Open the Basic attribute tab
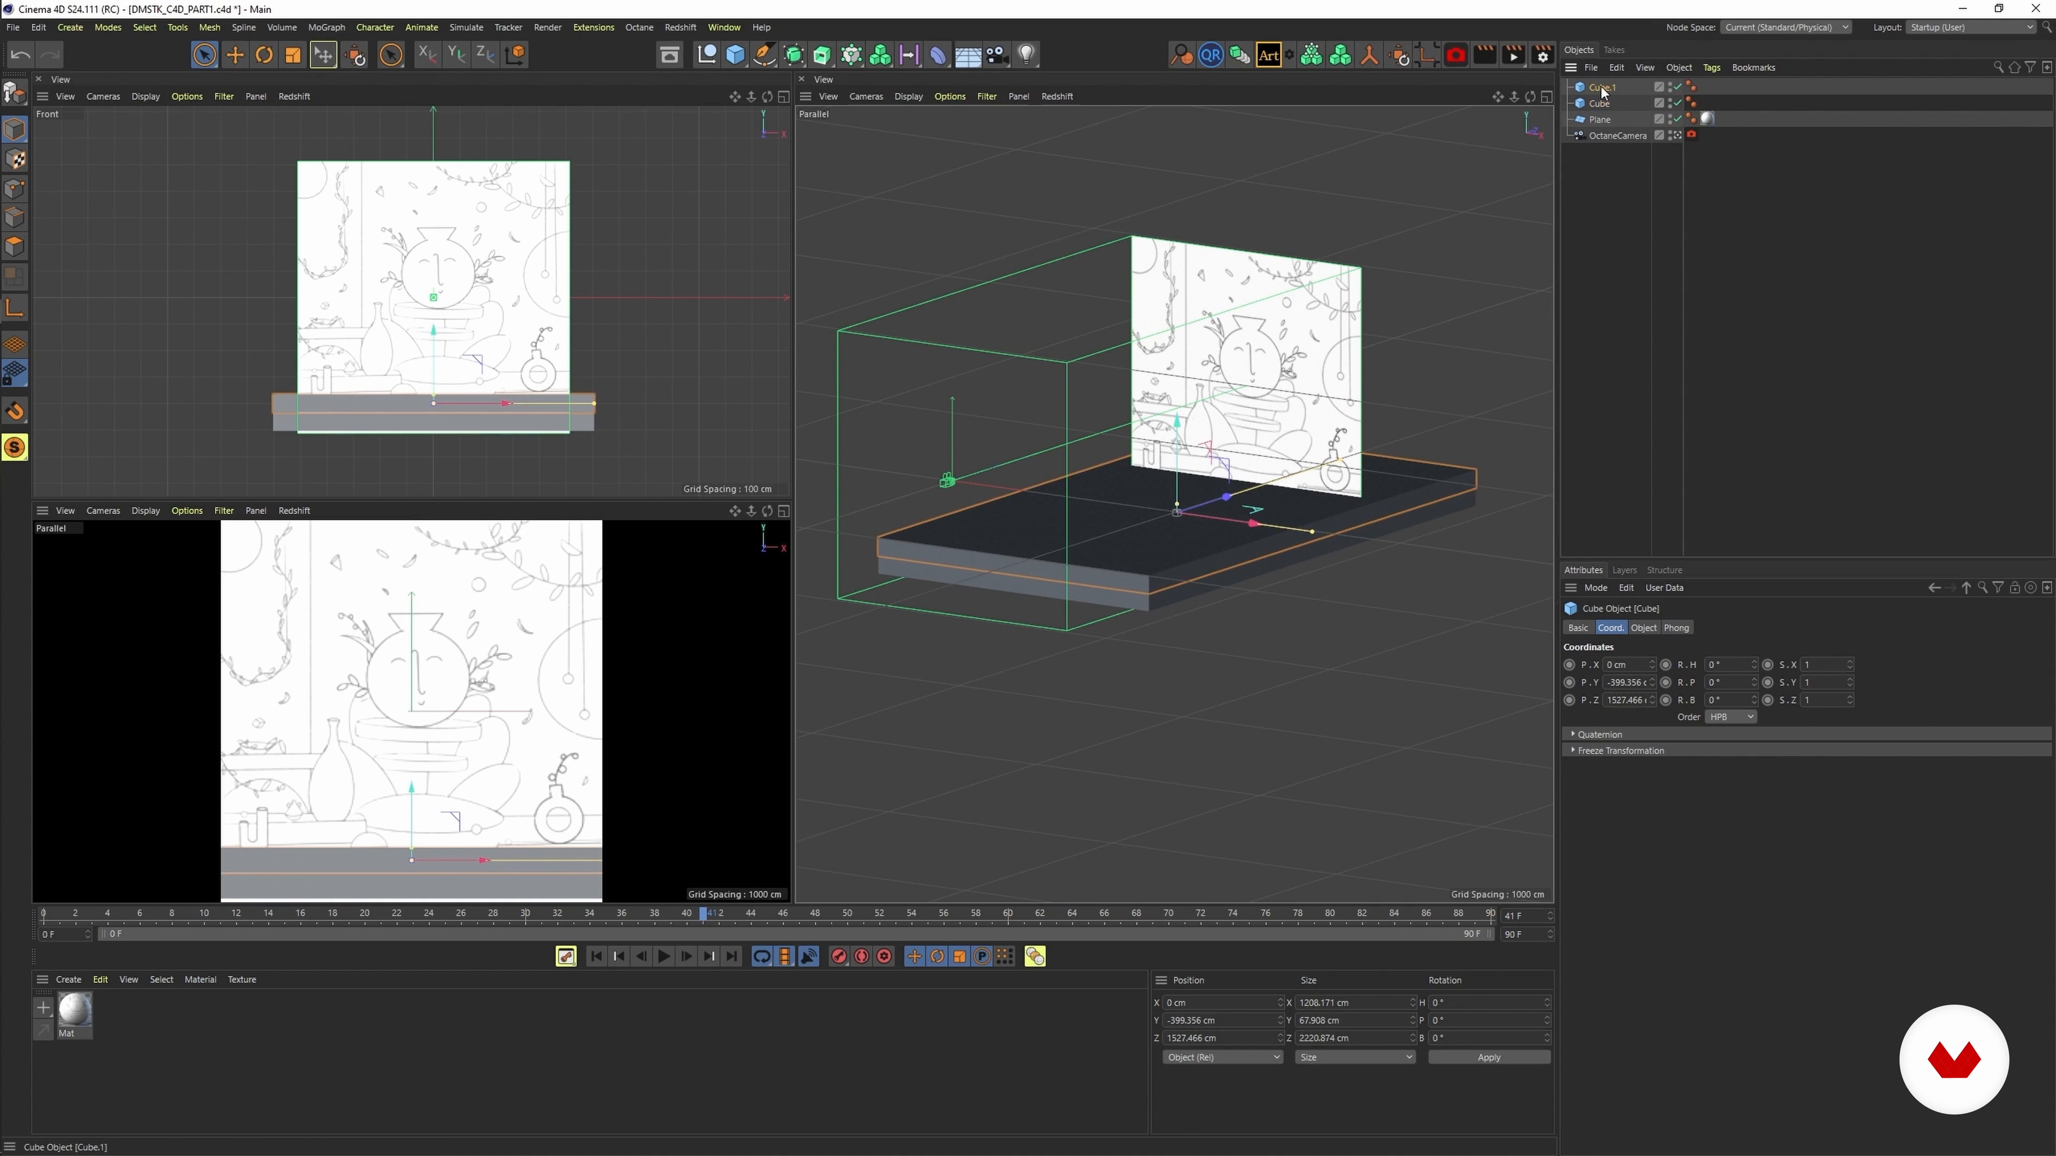The image size is (2056, 1156). coord(1578,629)
